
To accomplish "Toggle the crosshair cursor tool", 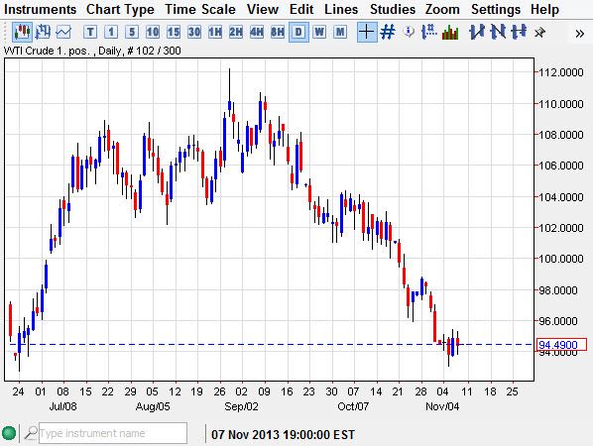I will pyautogui.click(x=367, y=32).
